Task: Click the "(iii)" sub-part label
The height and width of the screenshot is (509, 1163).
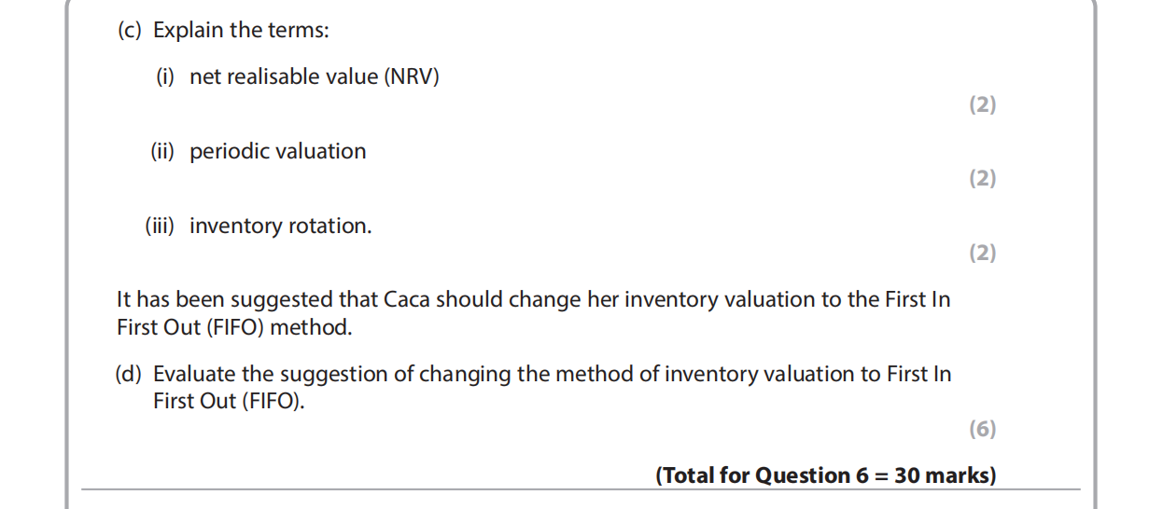Action: click(160, 226)
